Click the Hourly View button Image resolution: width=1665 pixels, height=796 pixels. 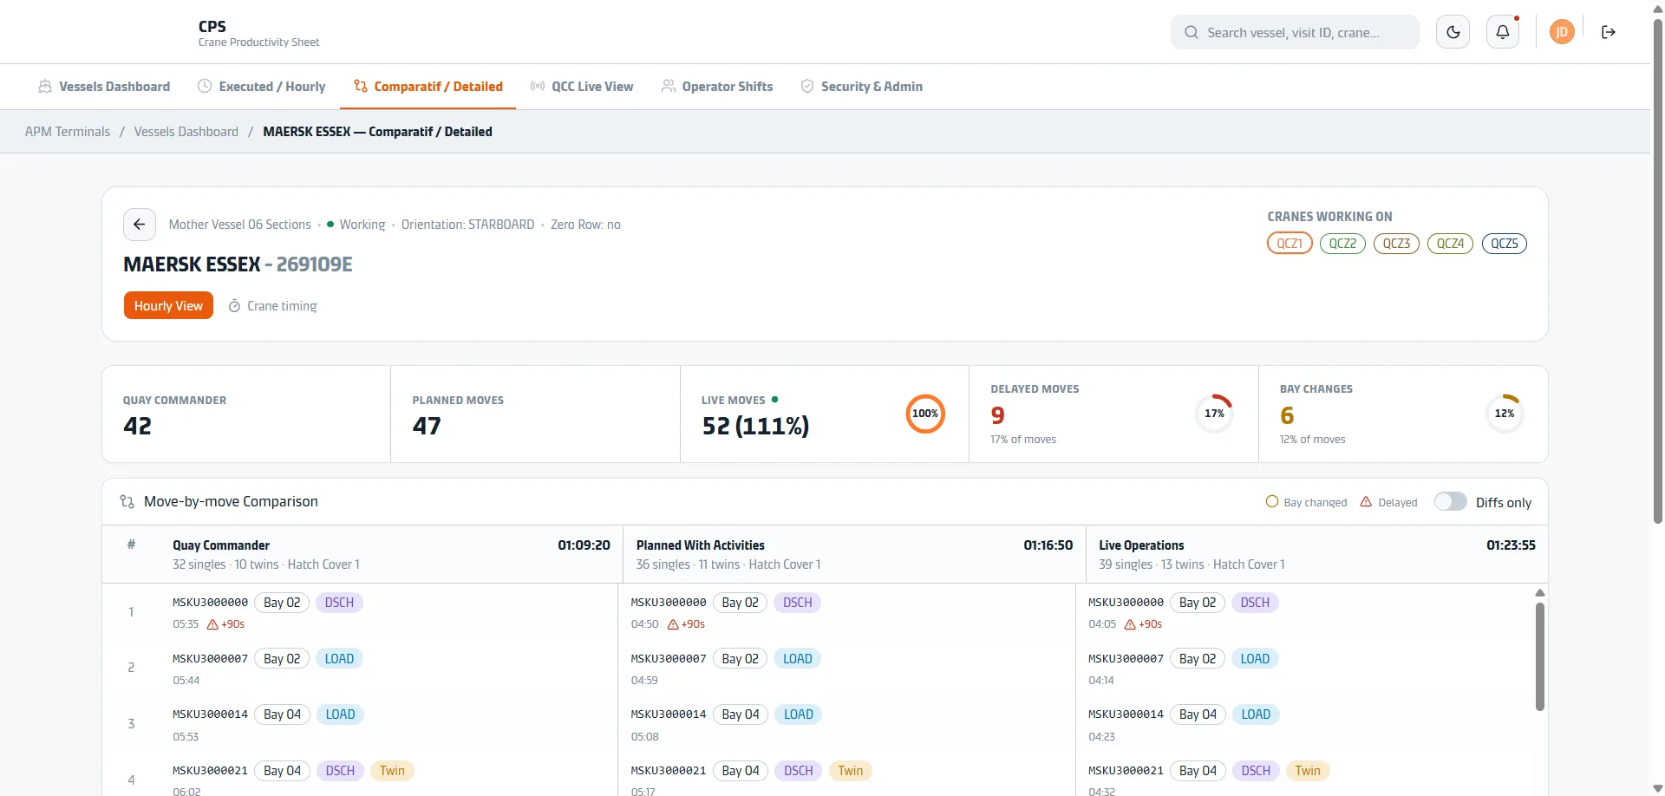click(x=168, y=305)
